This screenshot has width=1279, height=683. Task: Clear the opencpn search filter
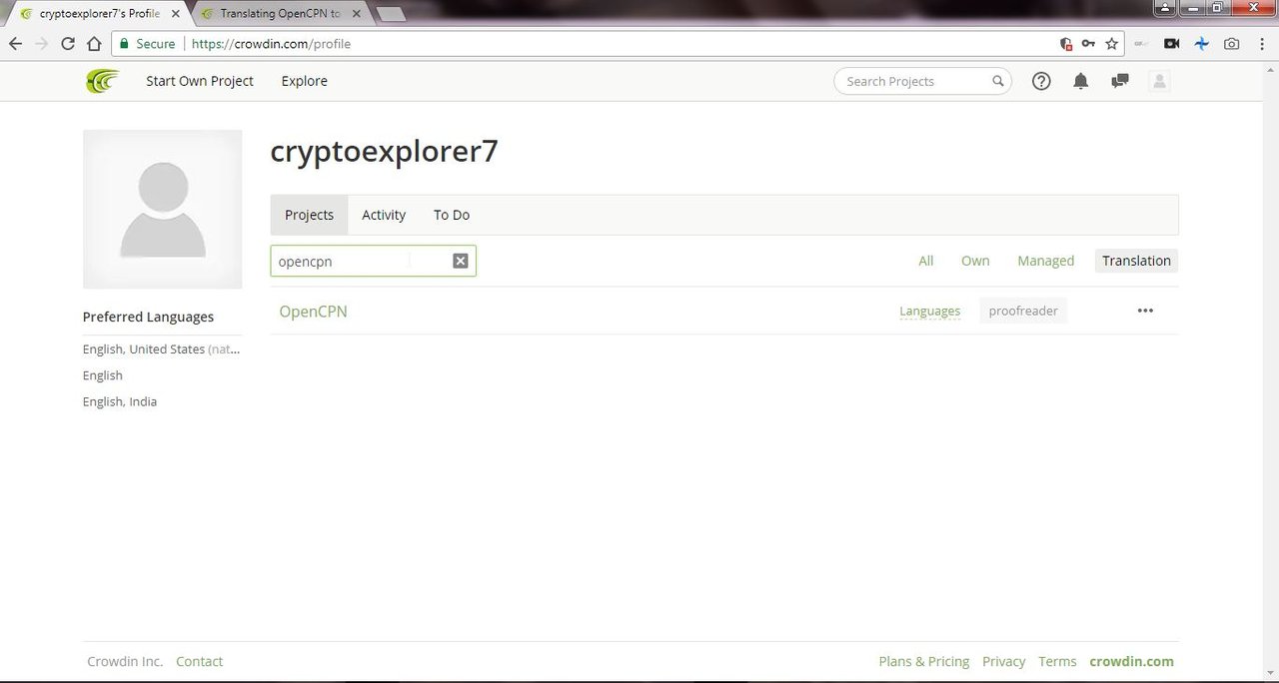coord(461,261)
